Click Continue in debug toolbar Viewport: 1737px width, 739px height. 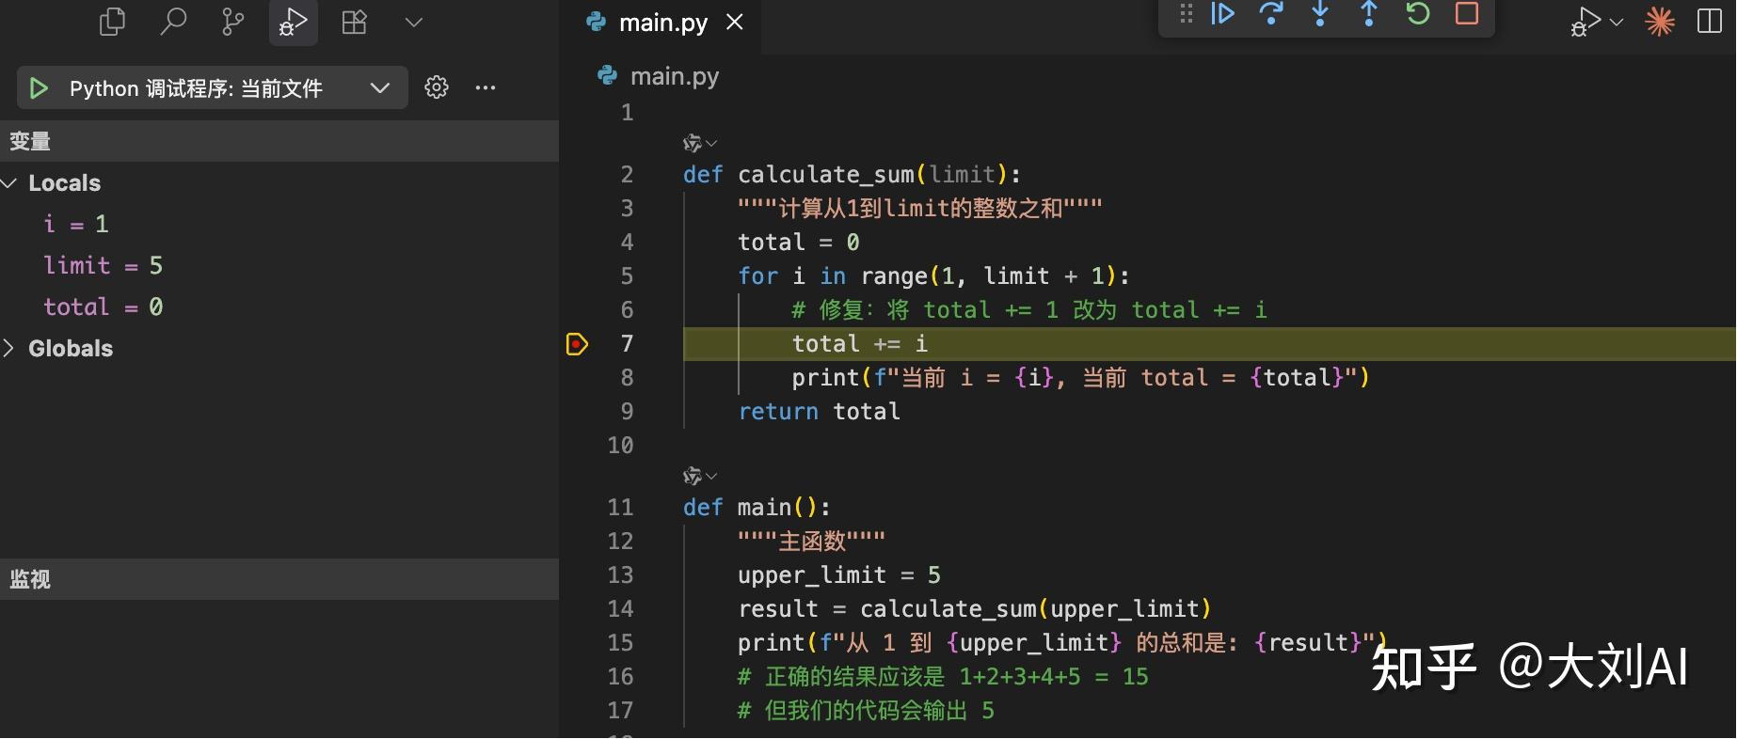1223,14
